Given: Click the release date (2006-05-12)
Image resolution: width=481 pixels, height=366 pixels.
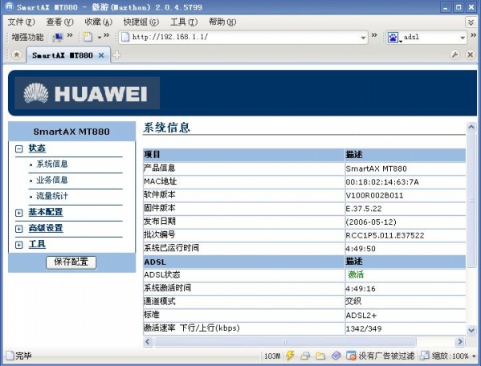Looking at the screenshot, I should (371, 222).
